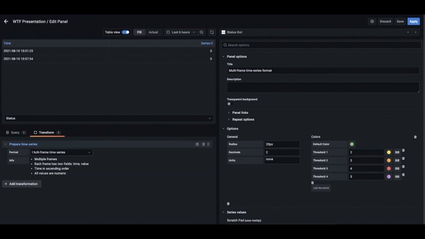Grab the drag handle of Prepare time series
Screen dimensions: 425x239
tap(209, 144)
